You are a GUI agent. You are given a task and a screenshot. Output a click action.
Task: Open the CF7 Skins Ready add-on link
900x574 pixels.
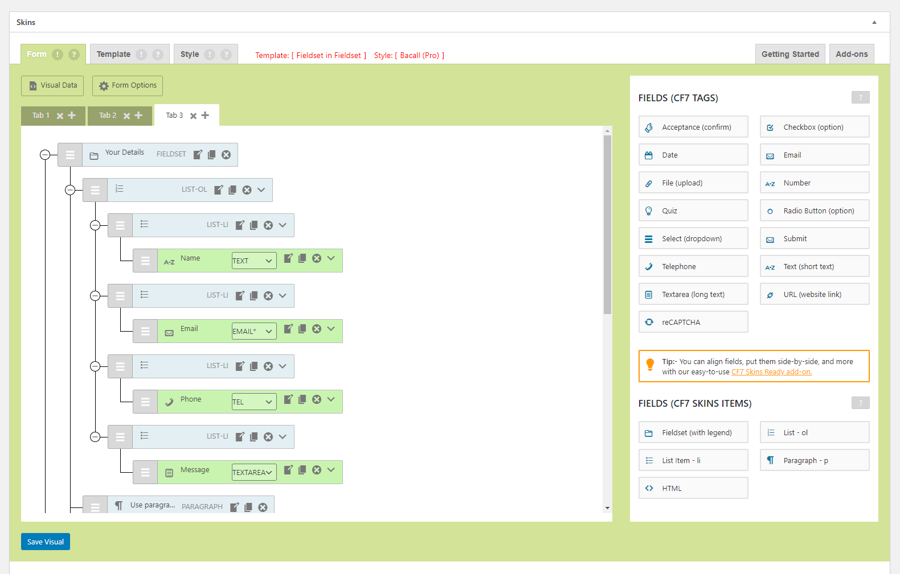(x=771, y=372)
